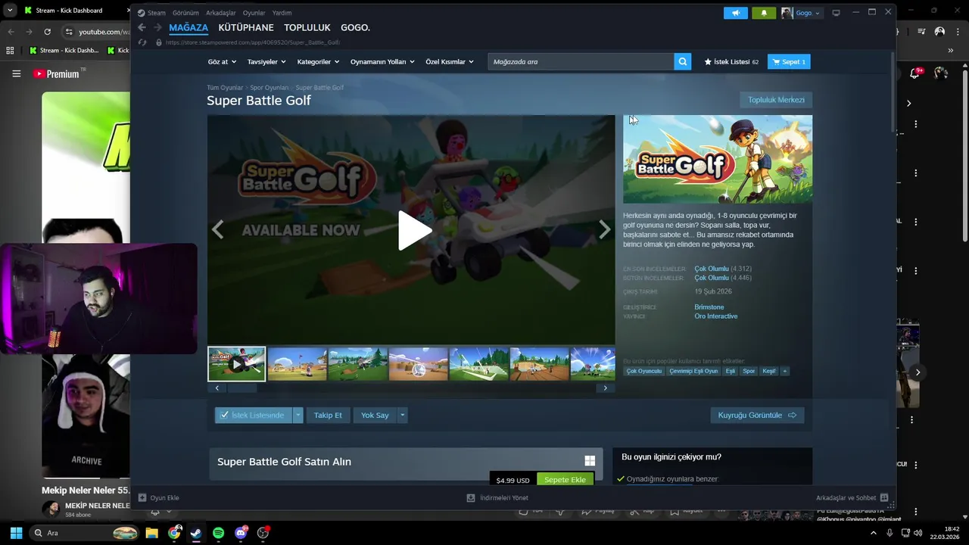Click the Oyun Ekle plus icon

(x=142, y=497)
